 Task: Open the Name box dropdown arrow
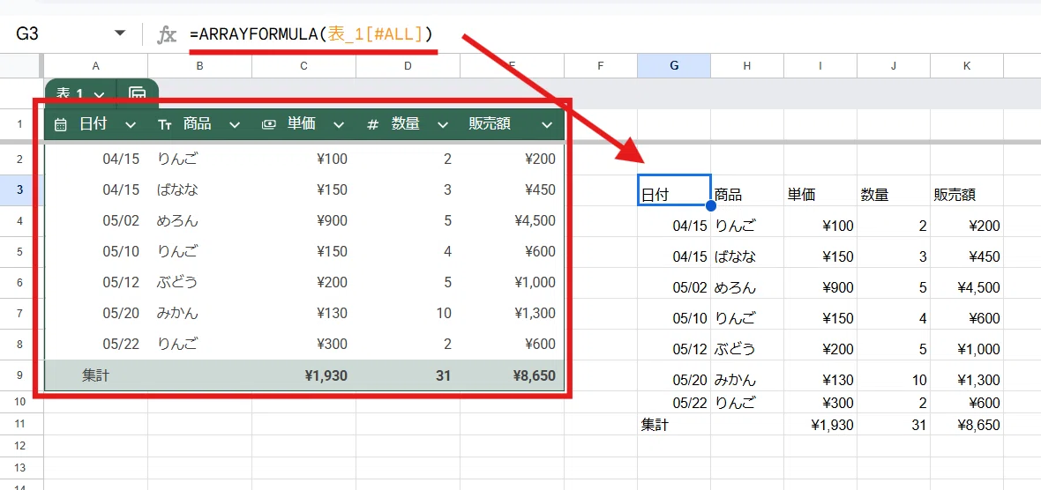click(120, 33)
